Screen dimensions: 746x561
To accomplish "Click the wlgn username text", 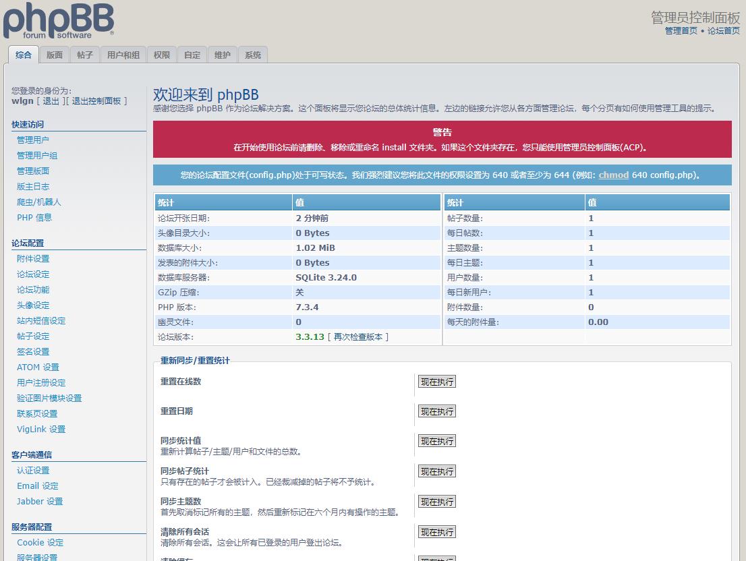I will 22,100.
